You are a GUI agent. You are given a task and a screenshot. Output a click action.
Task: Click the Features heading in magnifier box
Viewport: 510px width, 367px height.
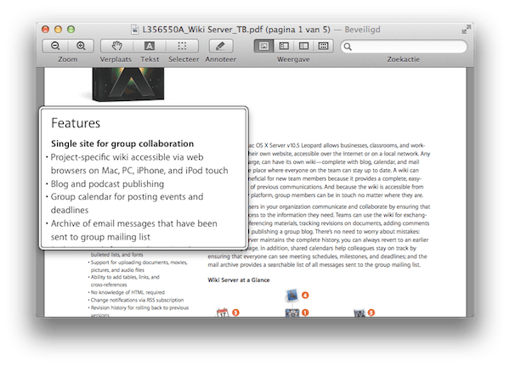[76, 123]
